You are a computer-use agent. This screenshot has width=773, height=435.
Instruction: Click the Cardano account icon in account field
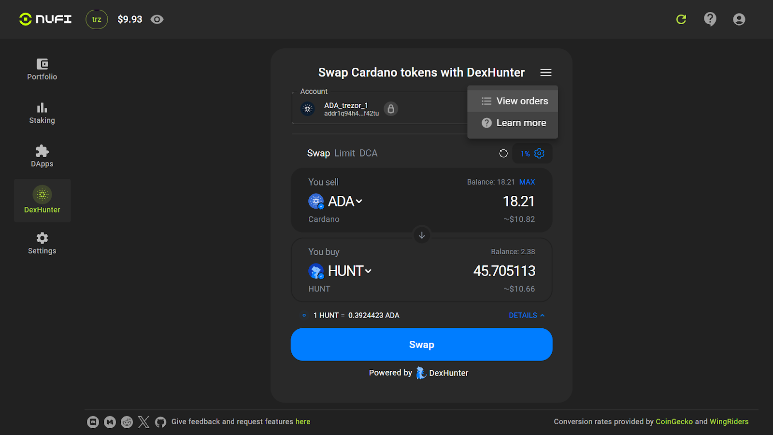tap(308, 109)
